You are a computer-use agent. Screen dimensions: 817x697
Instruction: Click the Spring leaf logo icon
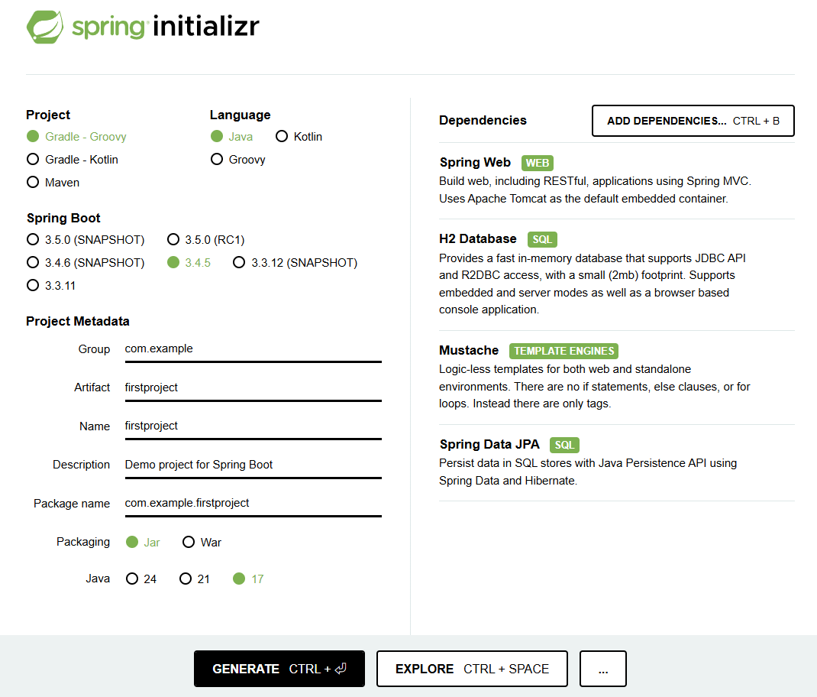point(45,27)
